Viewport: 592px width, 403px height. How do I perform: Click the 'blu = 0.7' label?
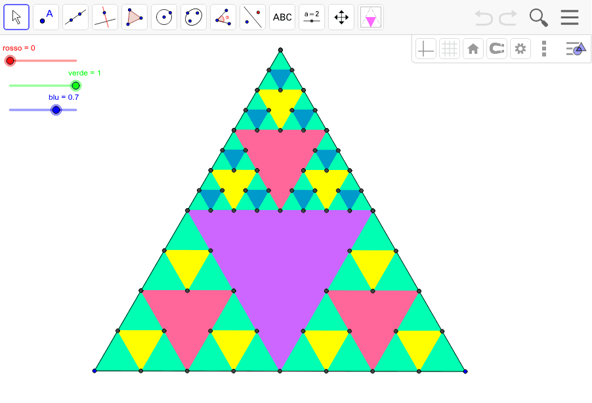coord(64,97)
